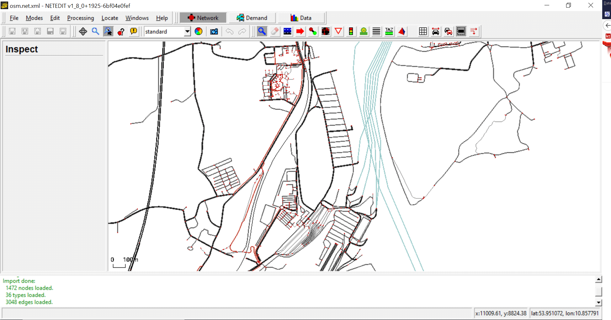This screenshot has width=611, height=320.
Task: Select the connection mode green-red nodes icon
Action: 313,31
